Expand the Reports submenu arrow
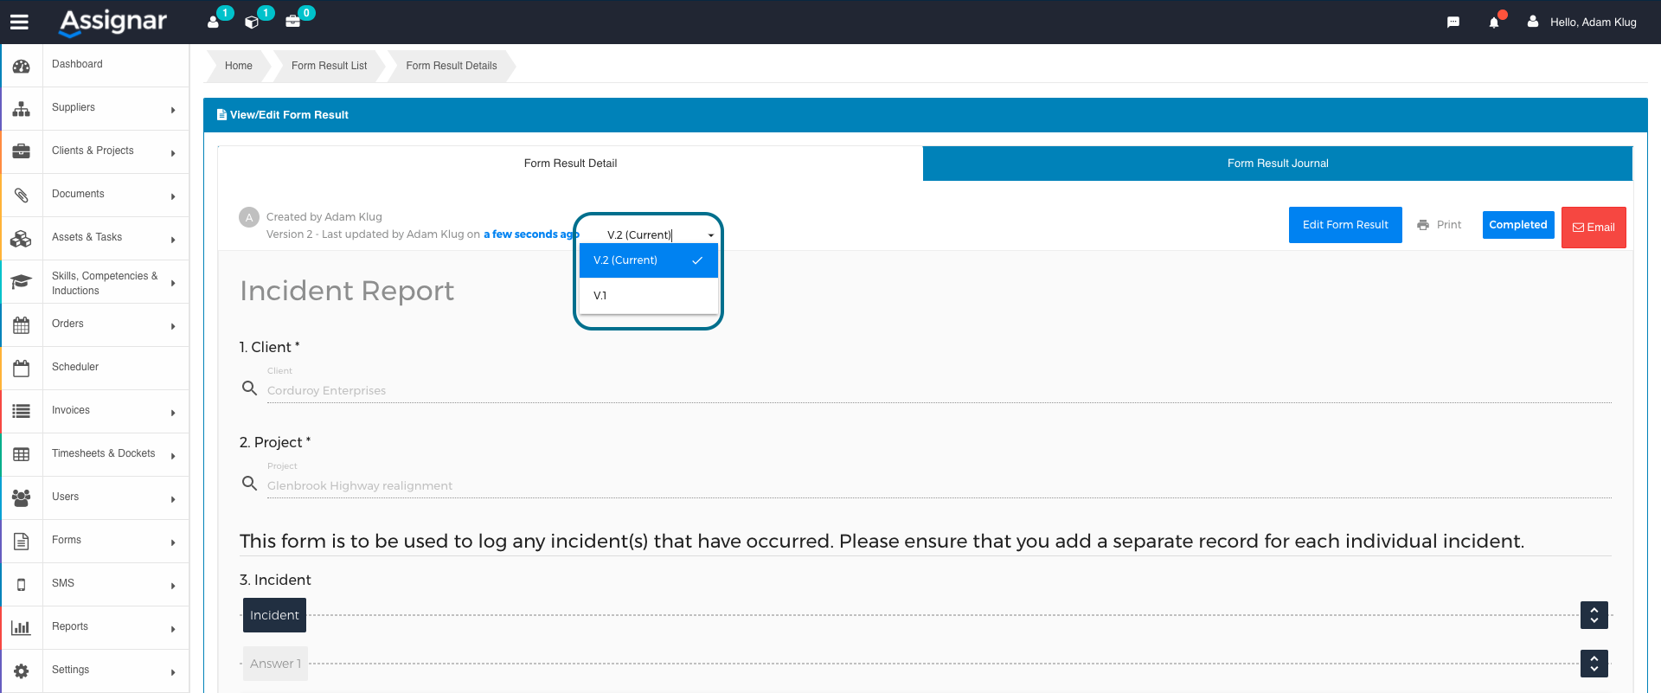Image resolution: width=1661 pixels, height=693 pixels. click(173, 629)
